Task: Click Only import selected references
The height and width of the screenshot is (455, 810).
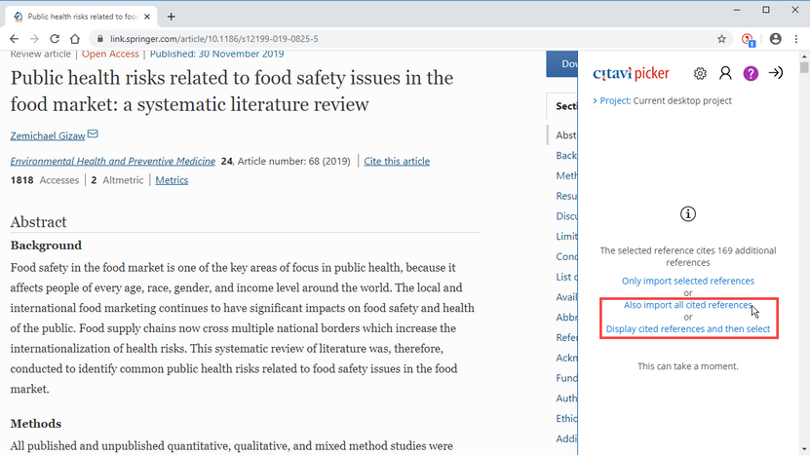Action: coord(687,281)
